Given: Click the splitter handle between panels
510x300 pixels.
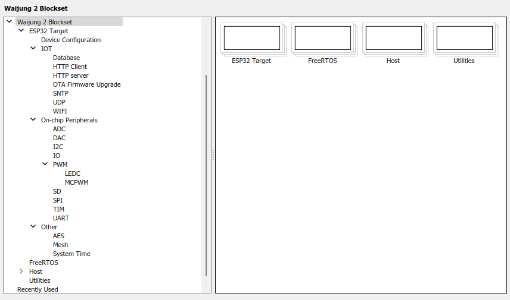Looking at the screenshot, I should pyautogui.click(x=213, y=155).
